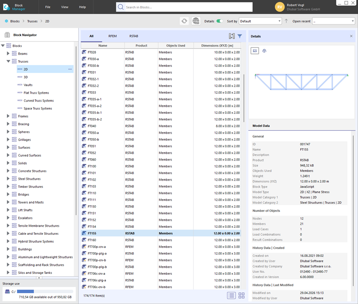Viewport: 358px width, 304px height.
Task: Click the refresh blocks icon
Action: (184, 21)
